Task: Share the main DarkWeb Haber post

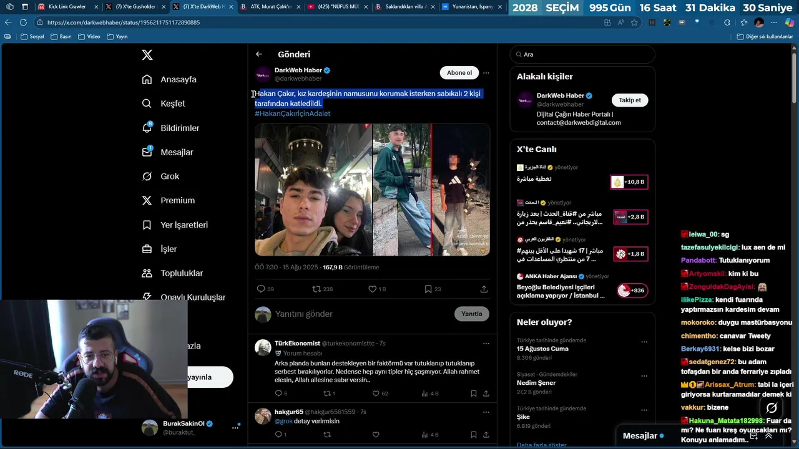Action: point(484,289)
